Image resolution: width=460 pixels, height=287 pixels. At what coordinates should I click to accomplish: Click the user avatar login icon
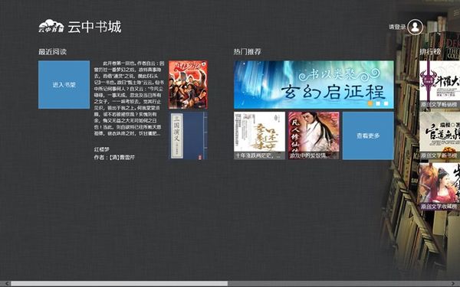click(x=415, y=27)
